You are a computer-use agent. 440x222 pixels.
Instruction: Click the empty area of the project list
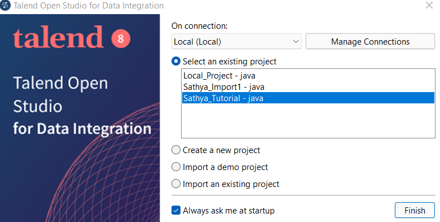308,121
